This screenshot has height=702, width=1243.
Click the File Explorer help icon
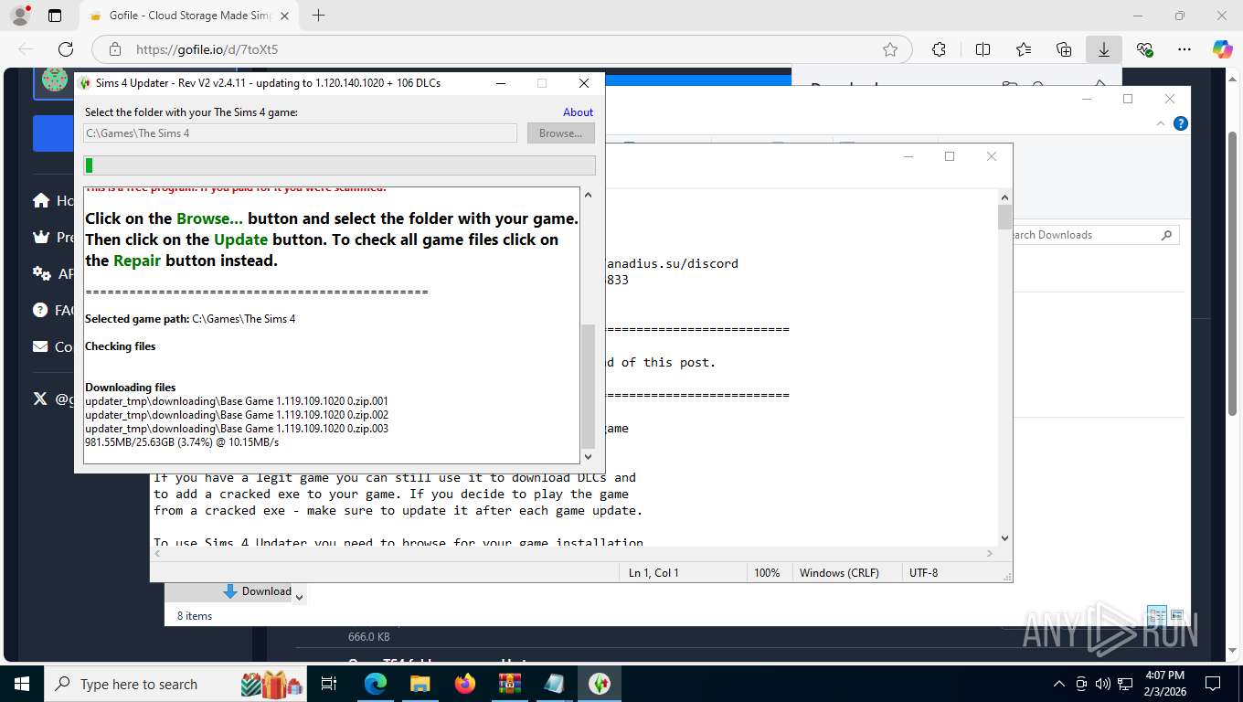(x=1180, y=123)
